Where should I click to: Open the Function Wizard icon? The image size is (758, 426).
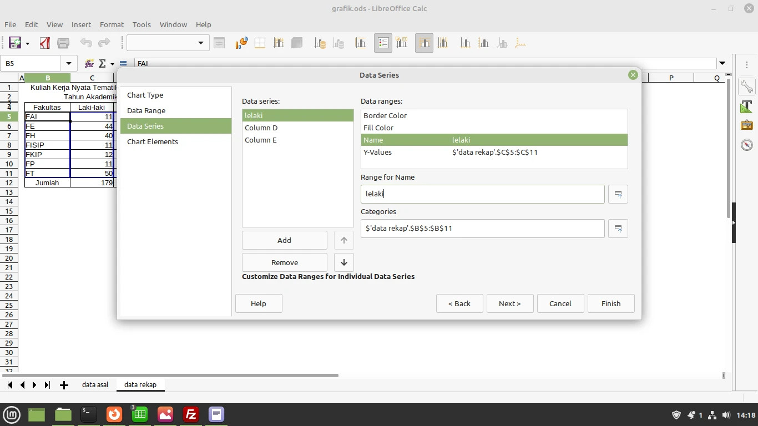coord(89,64)
